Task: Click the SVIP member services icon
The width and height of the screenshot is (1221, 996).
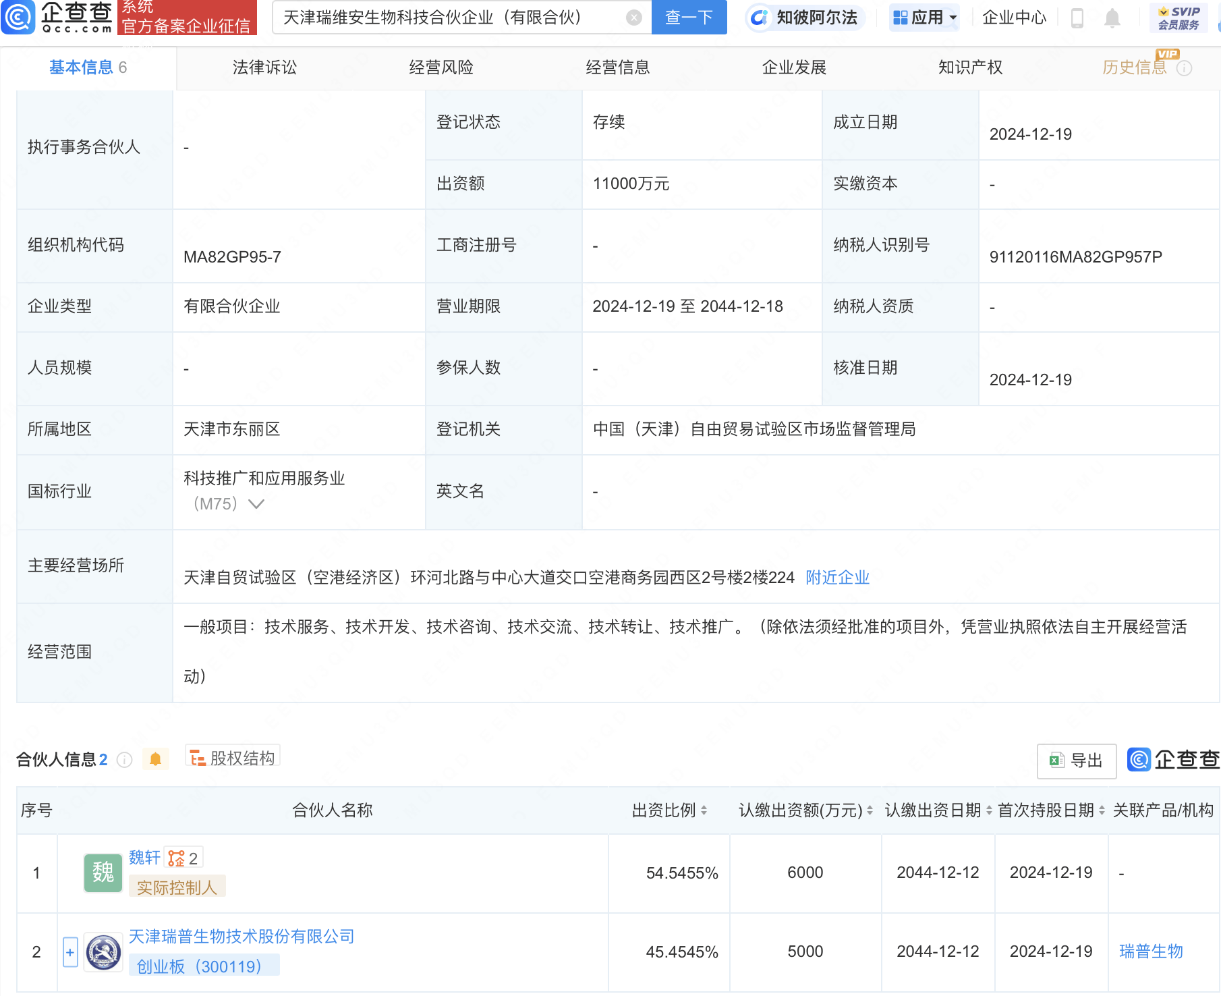Action: pos(1179,18)
